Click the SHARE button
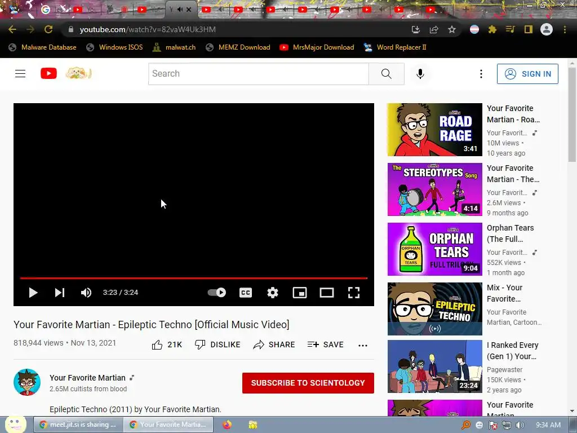The width and height of the screenshot is (577, 433). pyautogui.click(x=274, y=344)
